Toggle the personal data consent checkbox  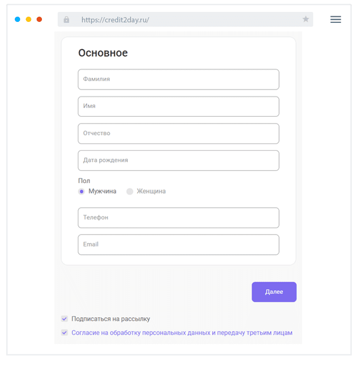click(x=64, y=333)
